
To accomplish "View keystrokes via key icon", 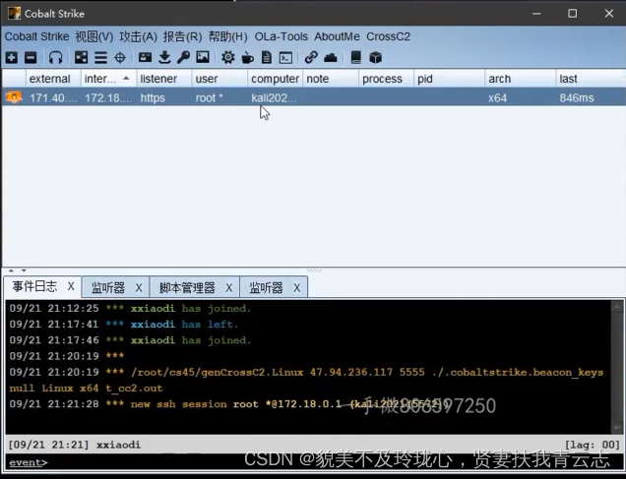I will point(184,58).
